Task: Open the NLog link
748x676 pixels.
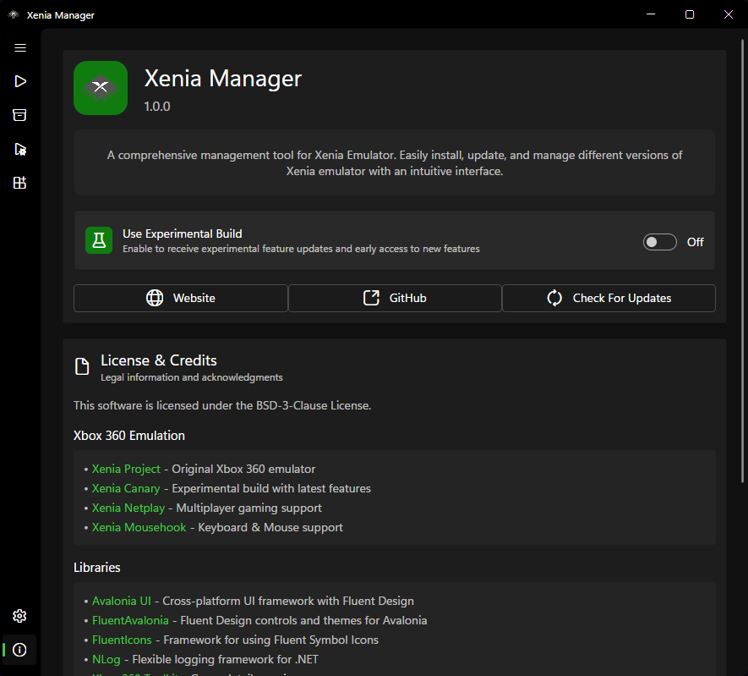Action: pyautogui.click(x=106, y=660)
